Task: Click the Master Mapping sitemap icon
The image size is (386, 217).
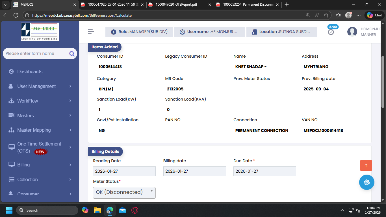Action: (11, 130)
